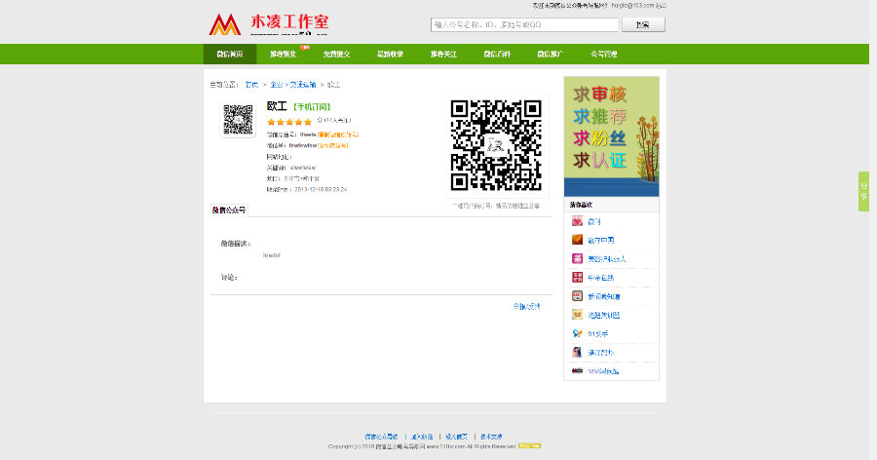Open the 公号管理 navigation item
This screenshot has height=460, width=877.
pos(603,55)
